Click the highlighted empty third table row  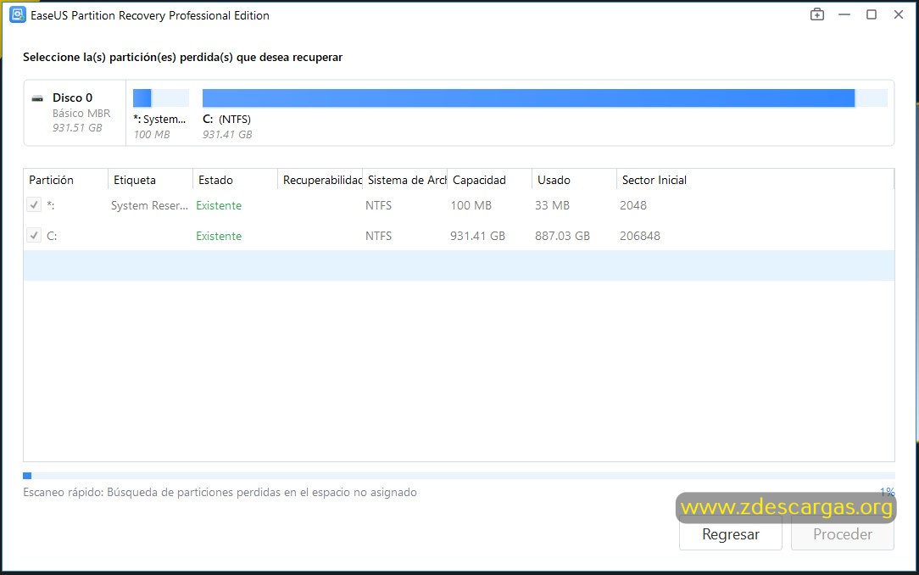tap(459, 265)
